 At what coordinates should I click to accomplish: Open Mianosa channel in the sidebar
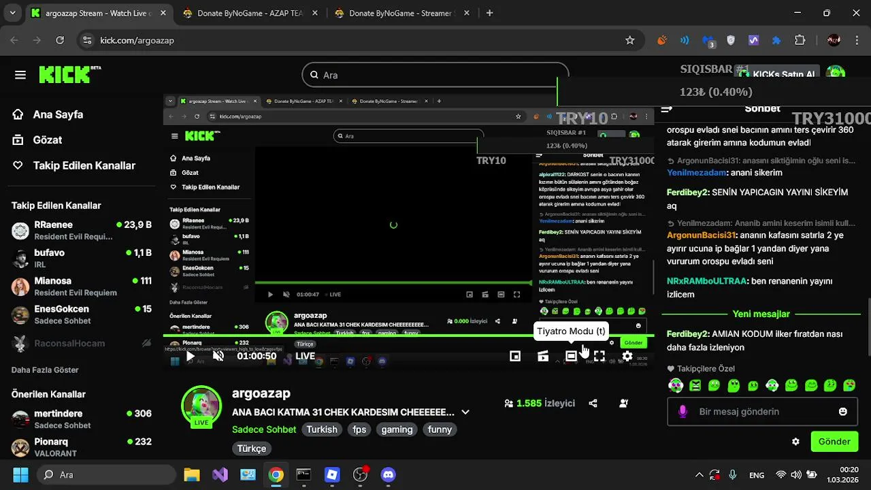pyautogui.click(x=82, y=287)
